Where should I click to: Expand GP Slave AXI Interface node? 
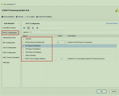23,46
